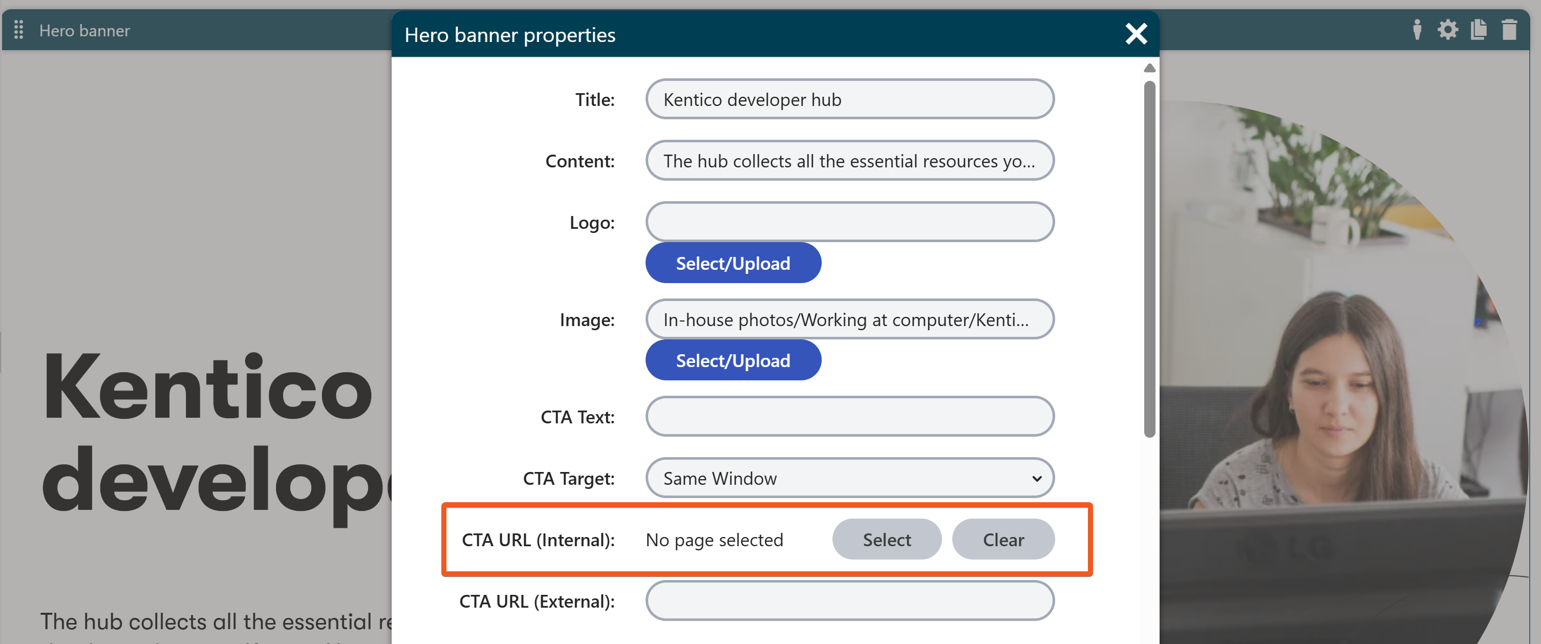Click the scrollbar up arrow

pyautogui.click(x=1149, y=68)
